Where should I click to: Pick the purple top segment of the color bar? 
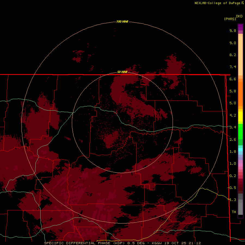tap(240, 27)
